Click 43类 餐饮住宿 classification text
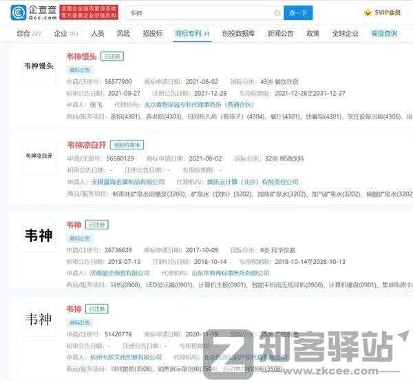413x383 pixels. 279,82
